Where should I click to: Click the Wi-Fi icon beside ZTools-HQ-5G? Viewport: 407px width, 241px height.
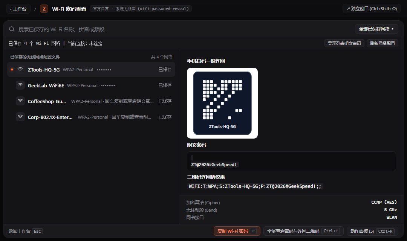click(20, 69)
